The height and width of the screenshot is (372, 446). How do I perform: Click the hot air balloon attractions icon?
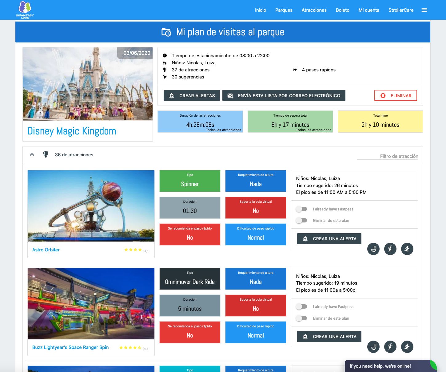click(46, 154)
